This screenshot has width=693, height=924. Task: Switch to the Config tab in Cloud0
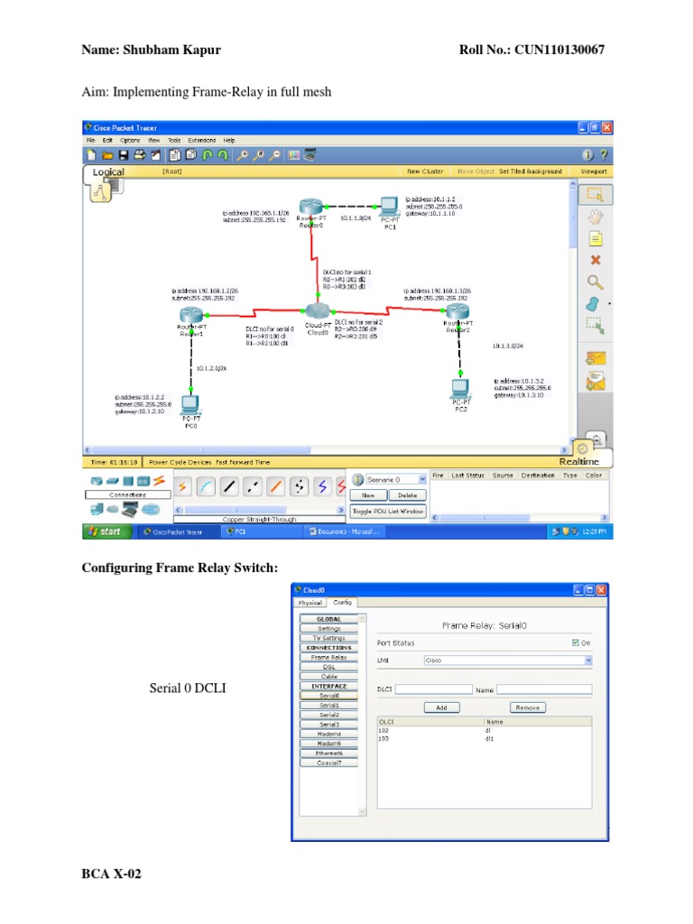tap(342, 602)
